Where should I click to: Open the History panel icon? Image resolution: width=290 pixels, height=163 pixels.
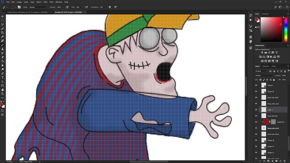tap(251, 15)
